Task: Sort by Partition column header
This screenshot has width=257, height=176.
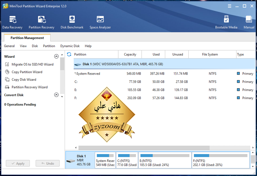Action: pos(96,55)
